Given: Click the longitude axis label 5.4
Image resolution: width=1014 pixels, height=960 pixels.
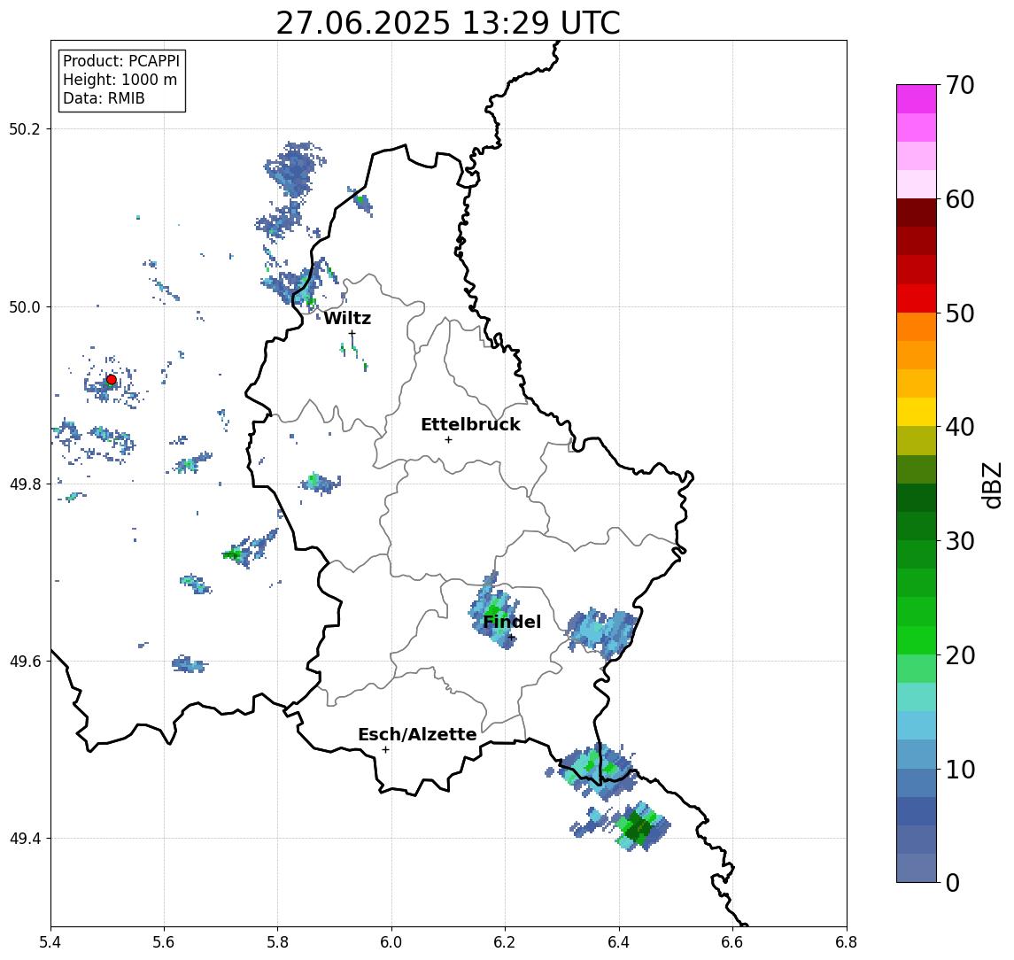Looking at the screenshot, I should [50, 942].
